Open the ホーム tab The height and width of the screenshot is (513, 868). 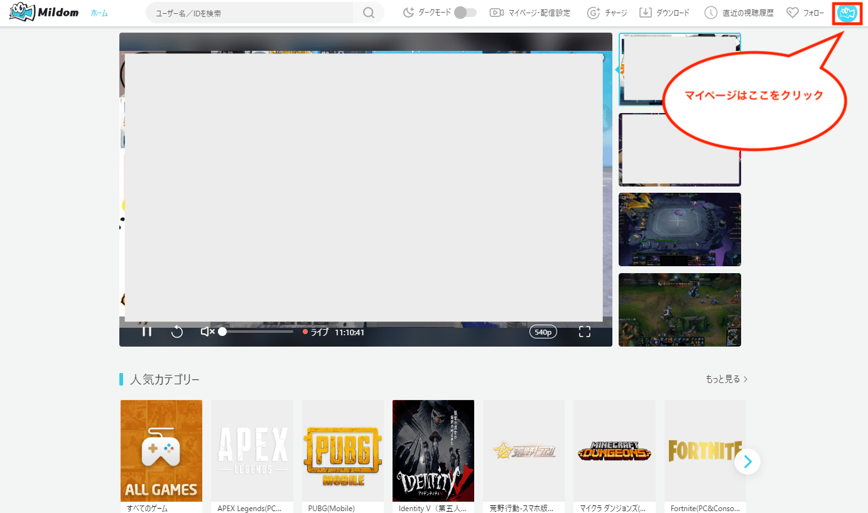pos(99,13)
